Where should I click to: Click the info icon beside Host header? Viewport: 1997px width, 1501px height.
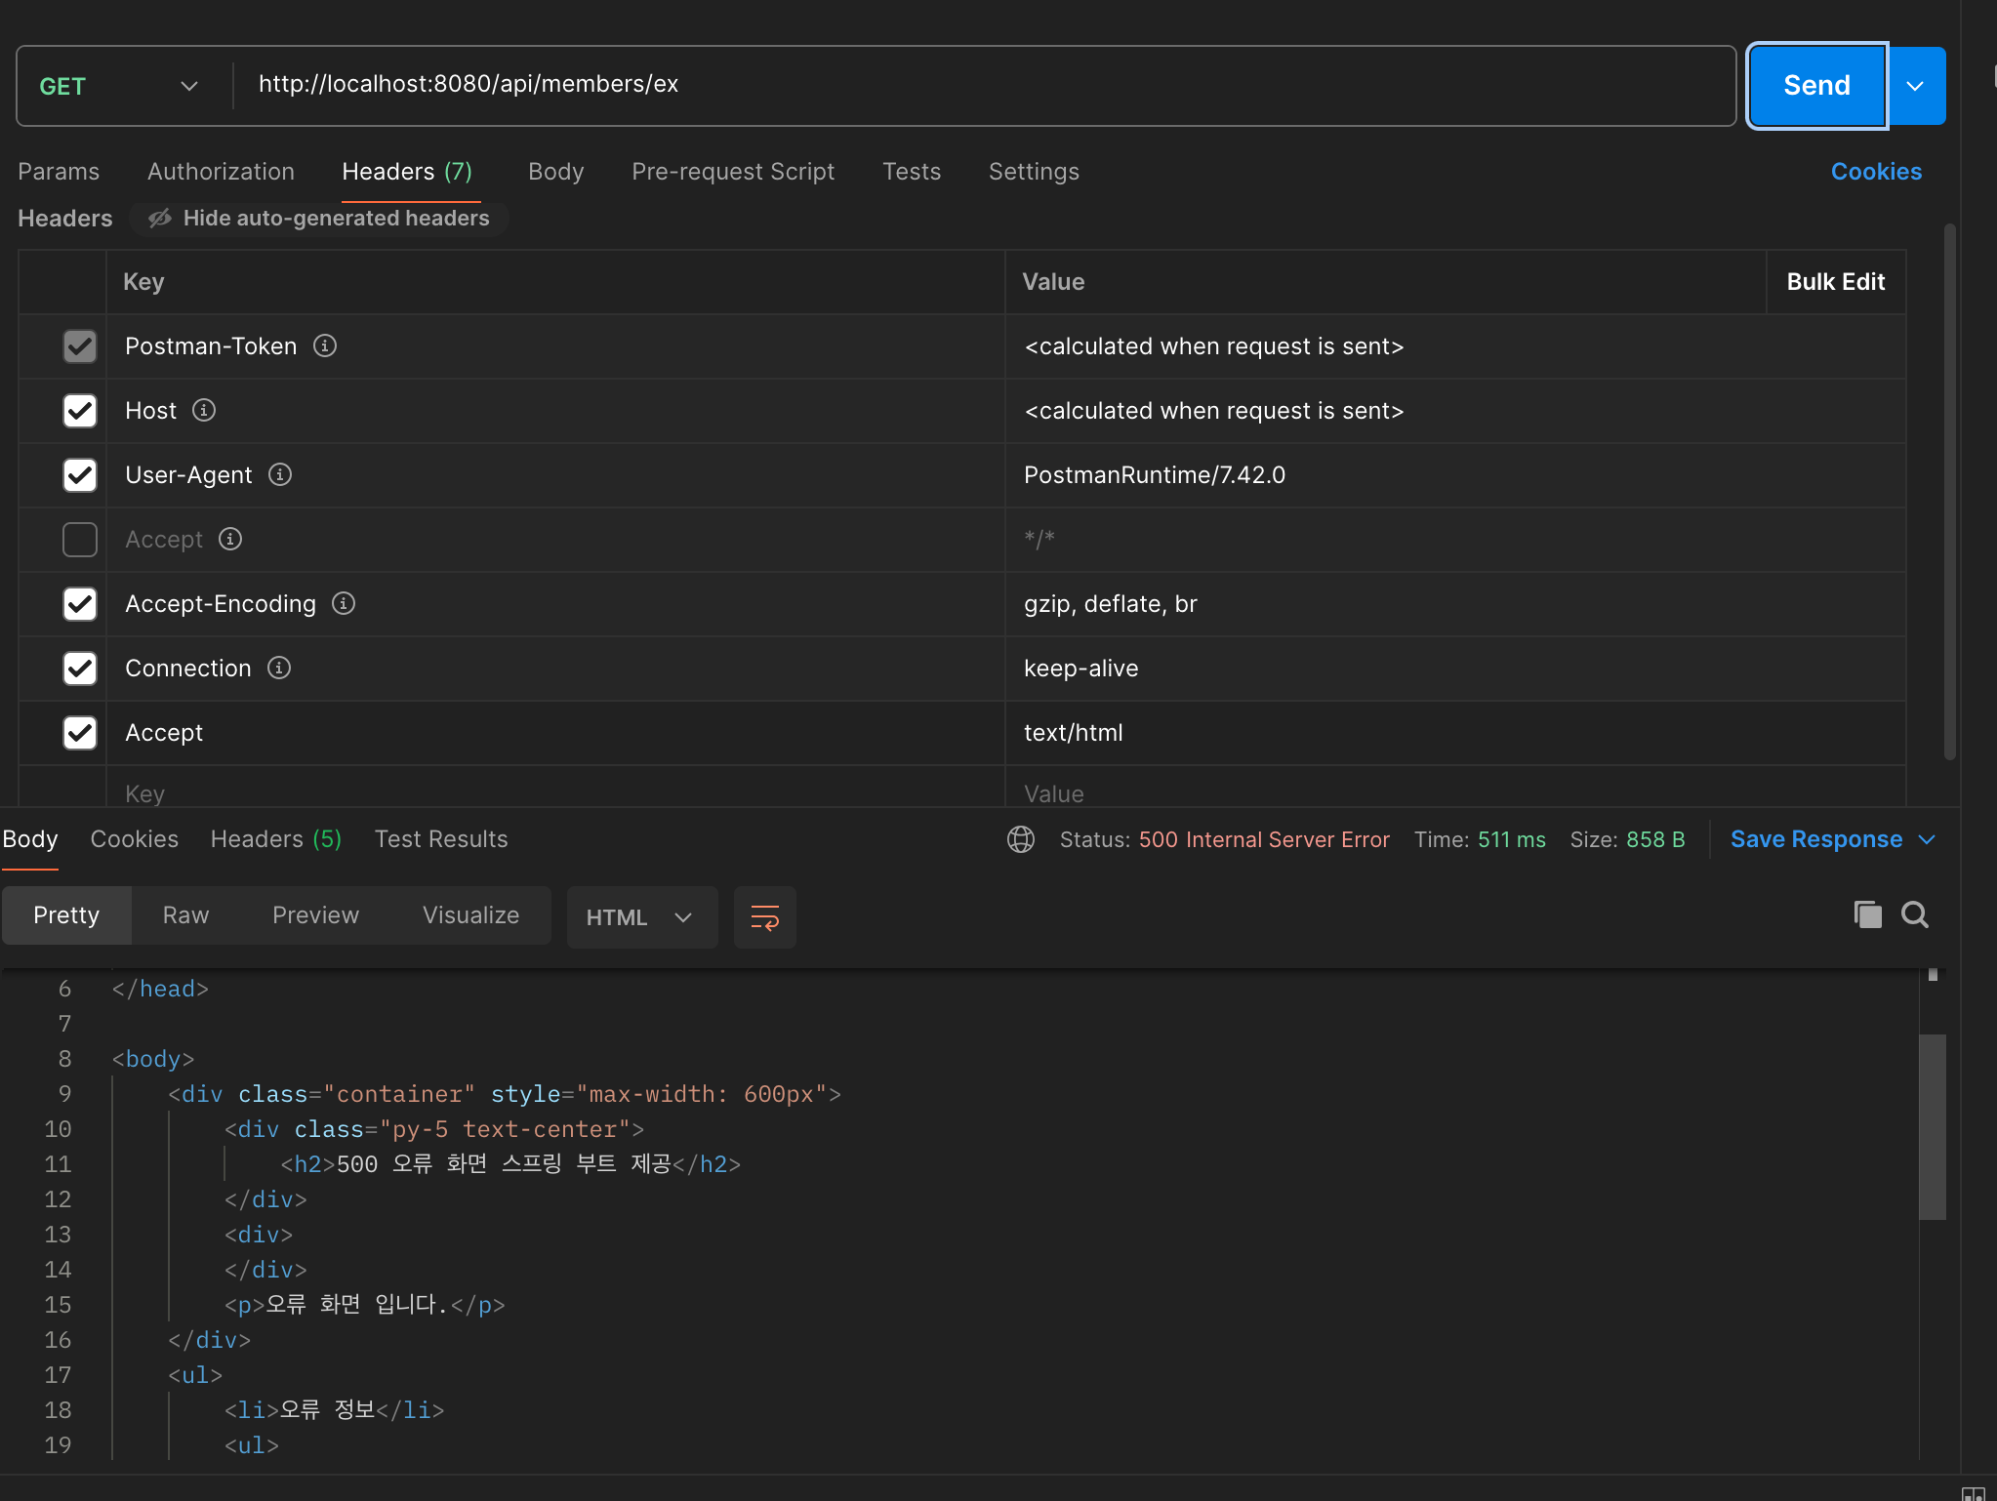[x=203, y=410]
